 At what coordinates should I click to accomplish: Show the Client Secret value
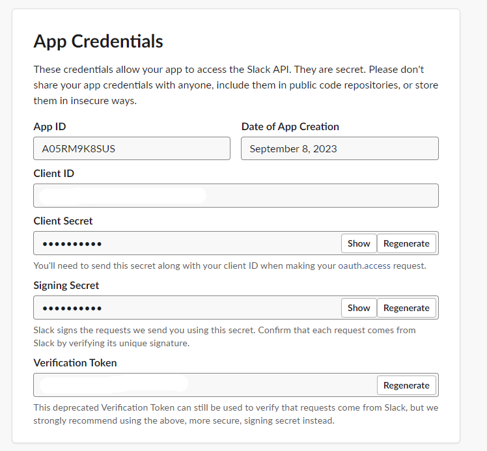click(359, 243)
